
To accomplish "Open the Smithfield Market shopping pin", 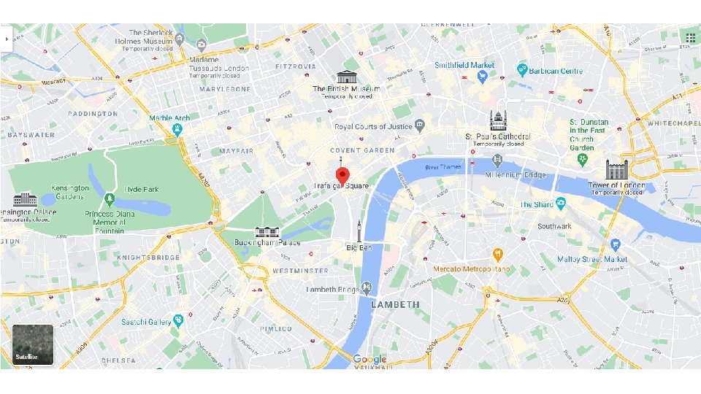I will click(x=482, y=78).
